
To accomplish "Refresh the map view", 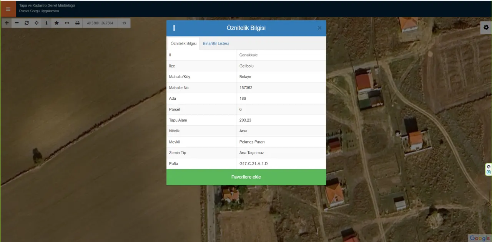I will pyautogui.click(x=27, y=23).
